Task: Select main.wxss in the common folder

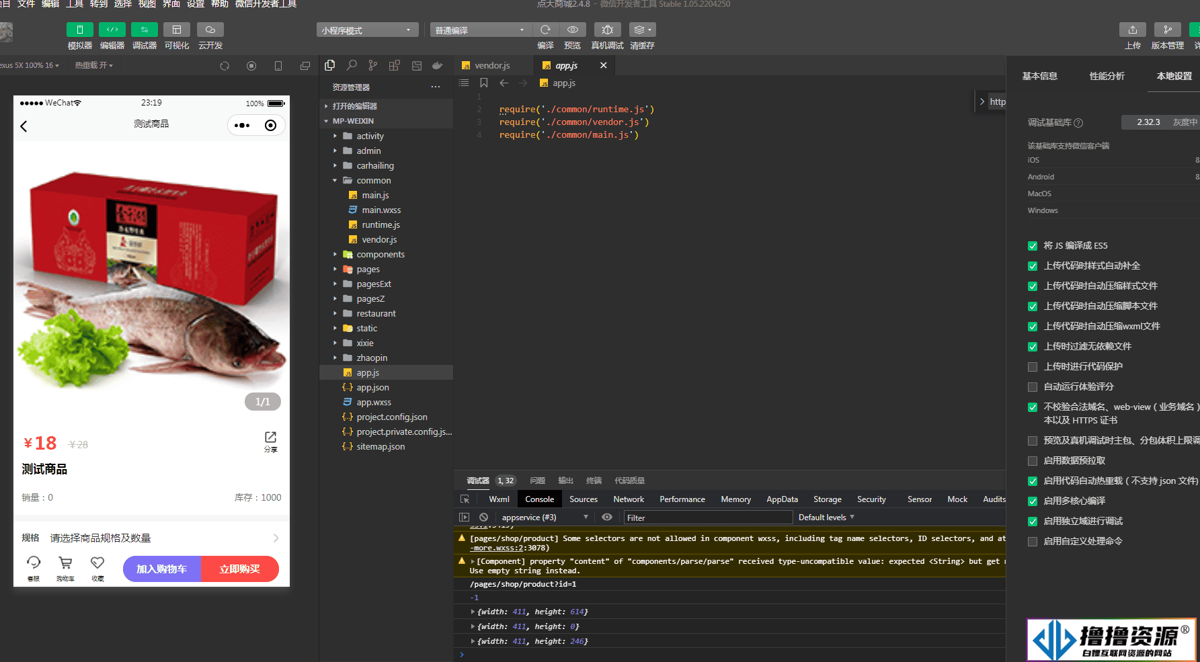Action: coord(381,210)
